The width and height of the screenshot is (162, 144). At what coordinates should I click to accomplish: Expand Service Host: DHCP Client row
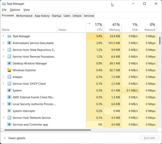coord(3,84)
